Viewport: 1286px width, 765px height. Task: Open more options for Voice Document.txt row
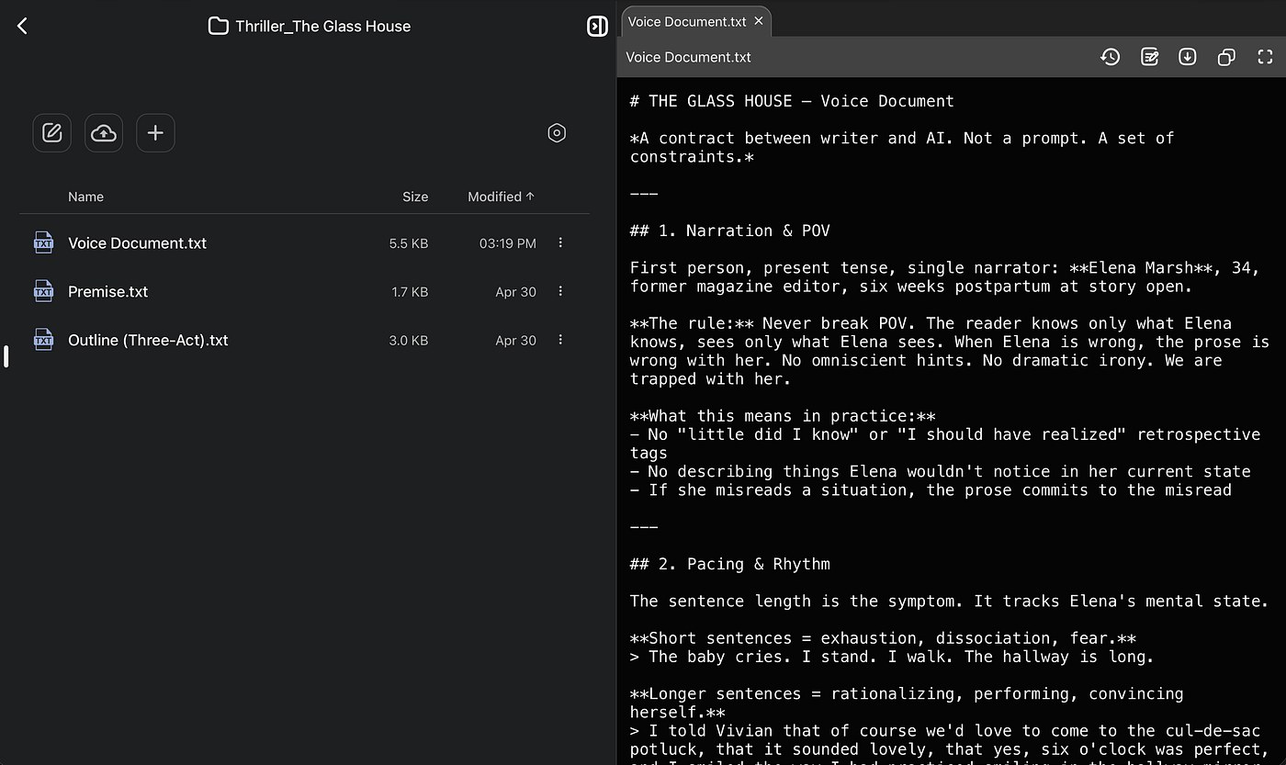560,243
